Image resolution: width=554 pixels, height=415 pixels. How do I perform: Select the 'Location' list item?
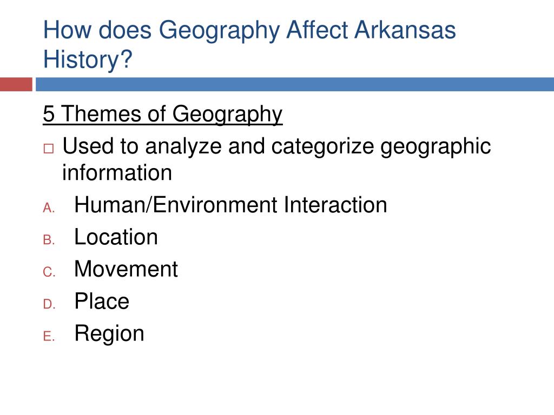point(116,237)
